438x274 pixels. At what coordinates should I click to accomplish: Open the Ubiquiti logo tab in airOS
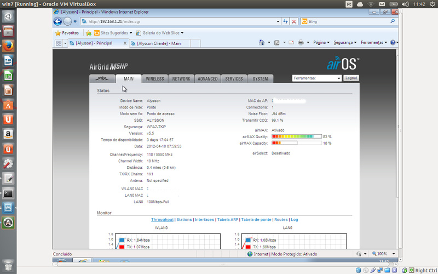[x=102, y=78]
